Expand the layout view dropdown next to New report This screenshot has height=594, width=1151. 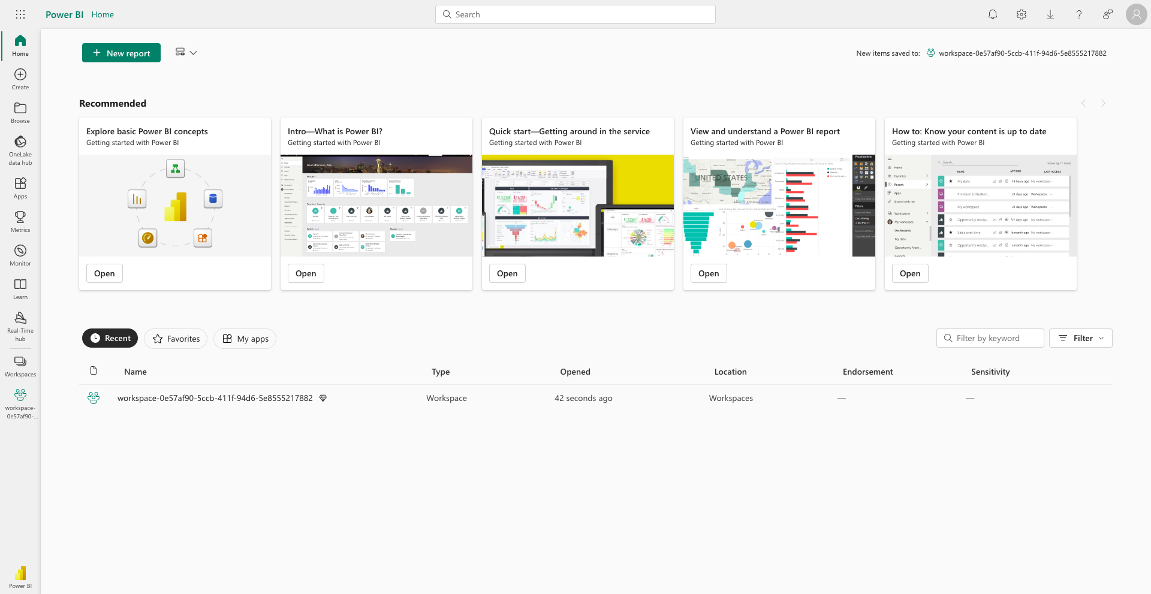[186, 53]
